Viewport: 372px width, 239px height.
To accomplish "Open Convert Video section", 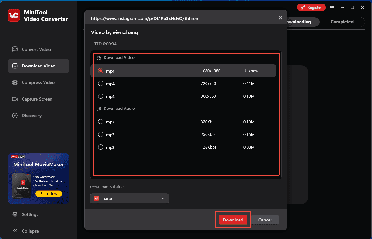I will tap(38, 49).
